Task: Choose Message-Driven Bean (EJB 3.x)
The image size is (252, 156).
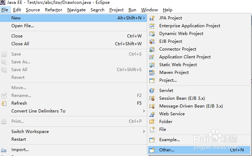Action: pyautogui.click(x=199, y=106)
